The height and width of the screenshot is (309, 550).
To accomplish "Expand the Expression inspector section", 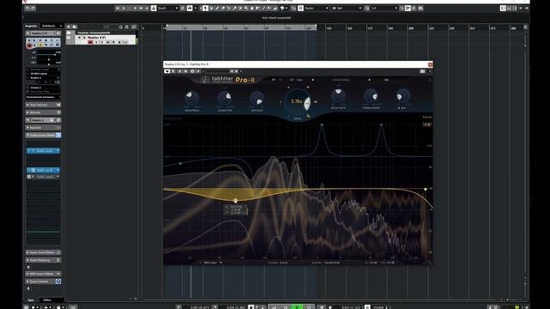I will (43, 128).
